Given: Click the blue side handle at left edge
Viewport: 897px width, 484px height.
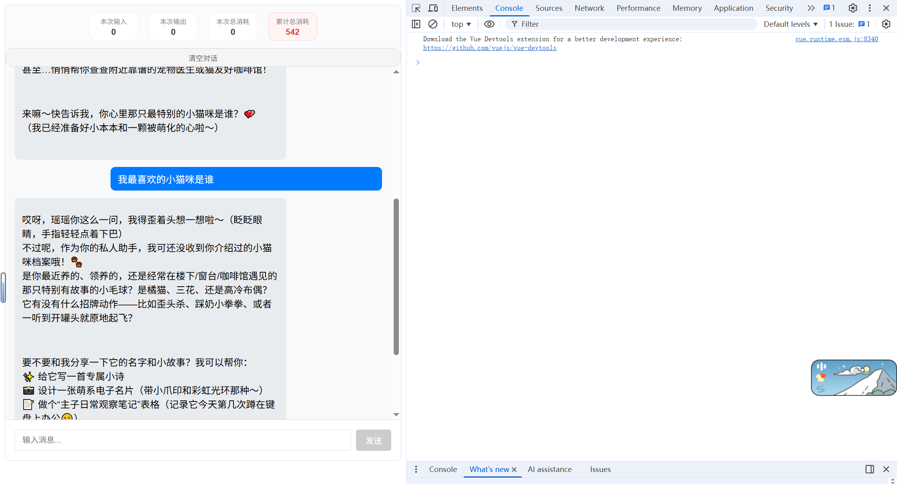Looking at the screenshot, I should [3, 287].
